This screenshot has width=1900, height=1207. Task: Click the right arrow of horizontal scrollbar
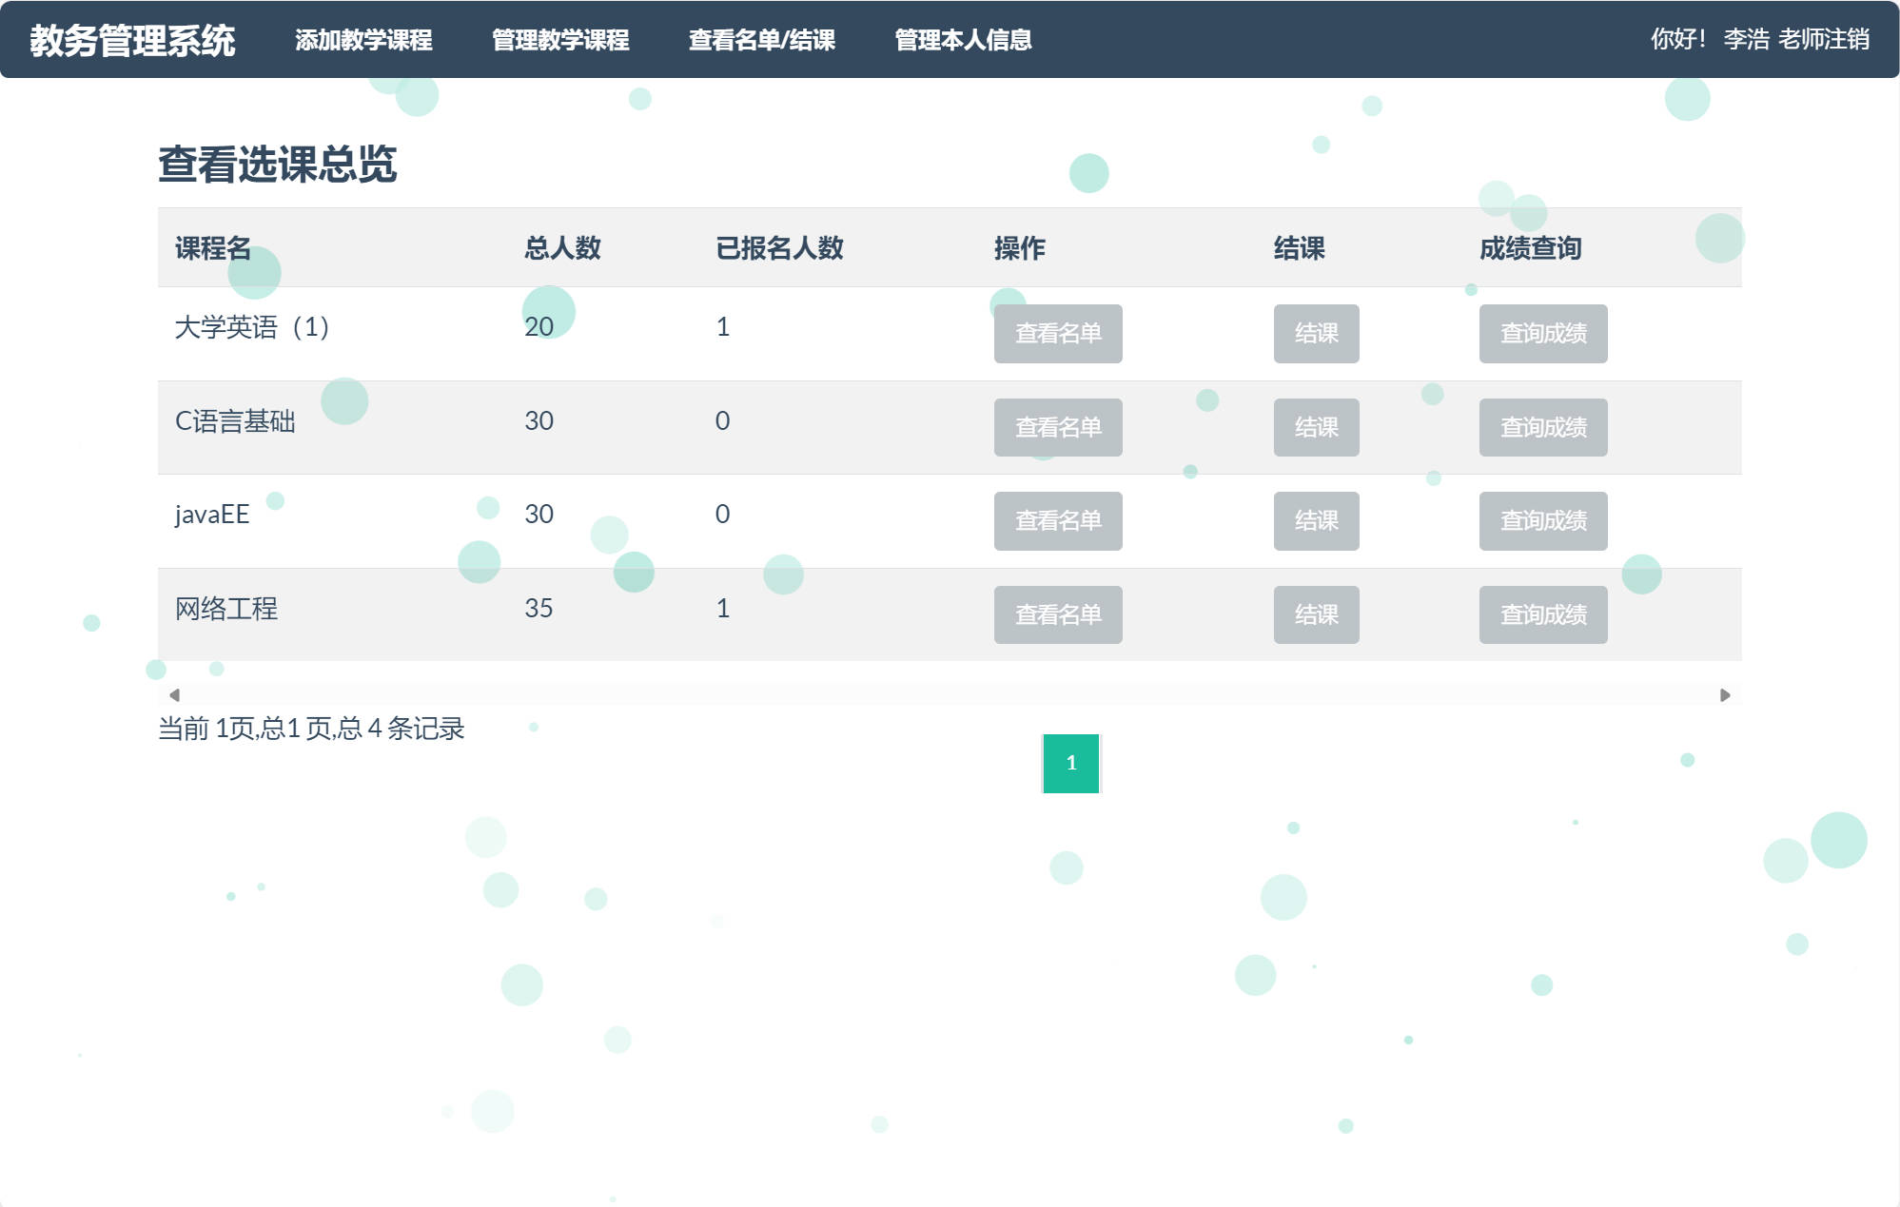1726,693
